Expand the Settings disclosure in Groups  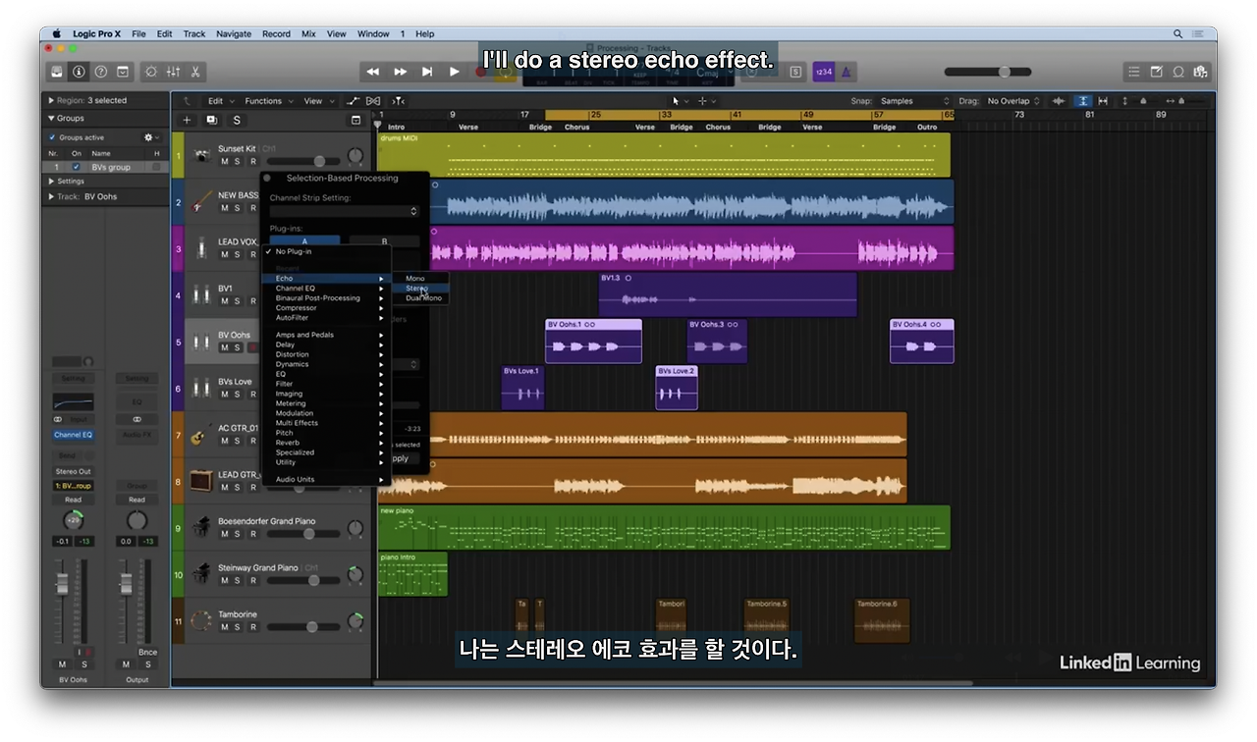tap(51, 181)
